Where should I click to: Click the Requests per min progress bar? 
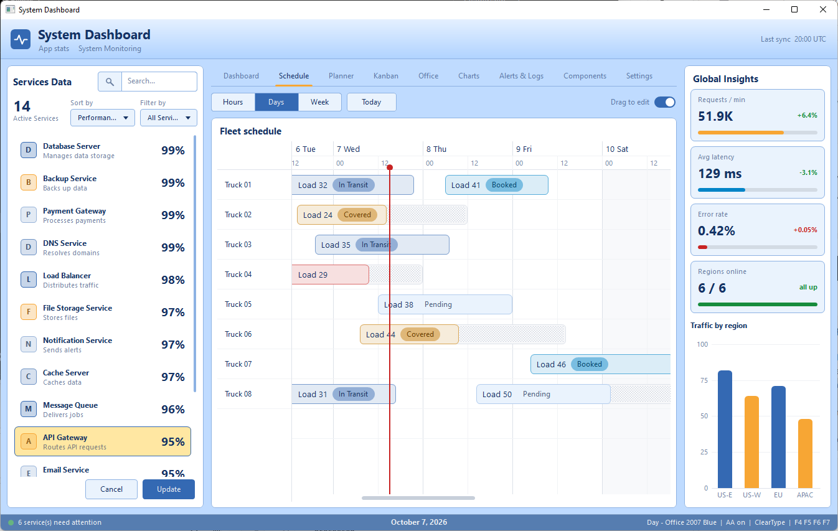pyautogui.click(x=758, y=133)
